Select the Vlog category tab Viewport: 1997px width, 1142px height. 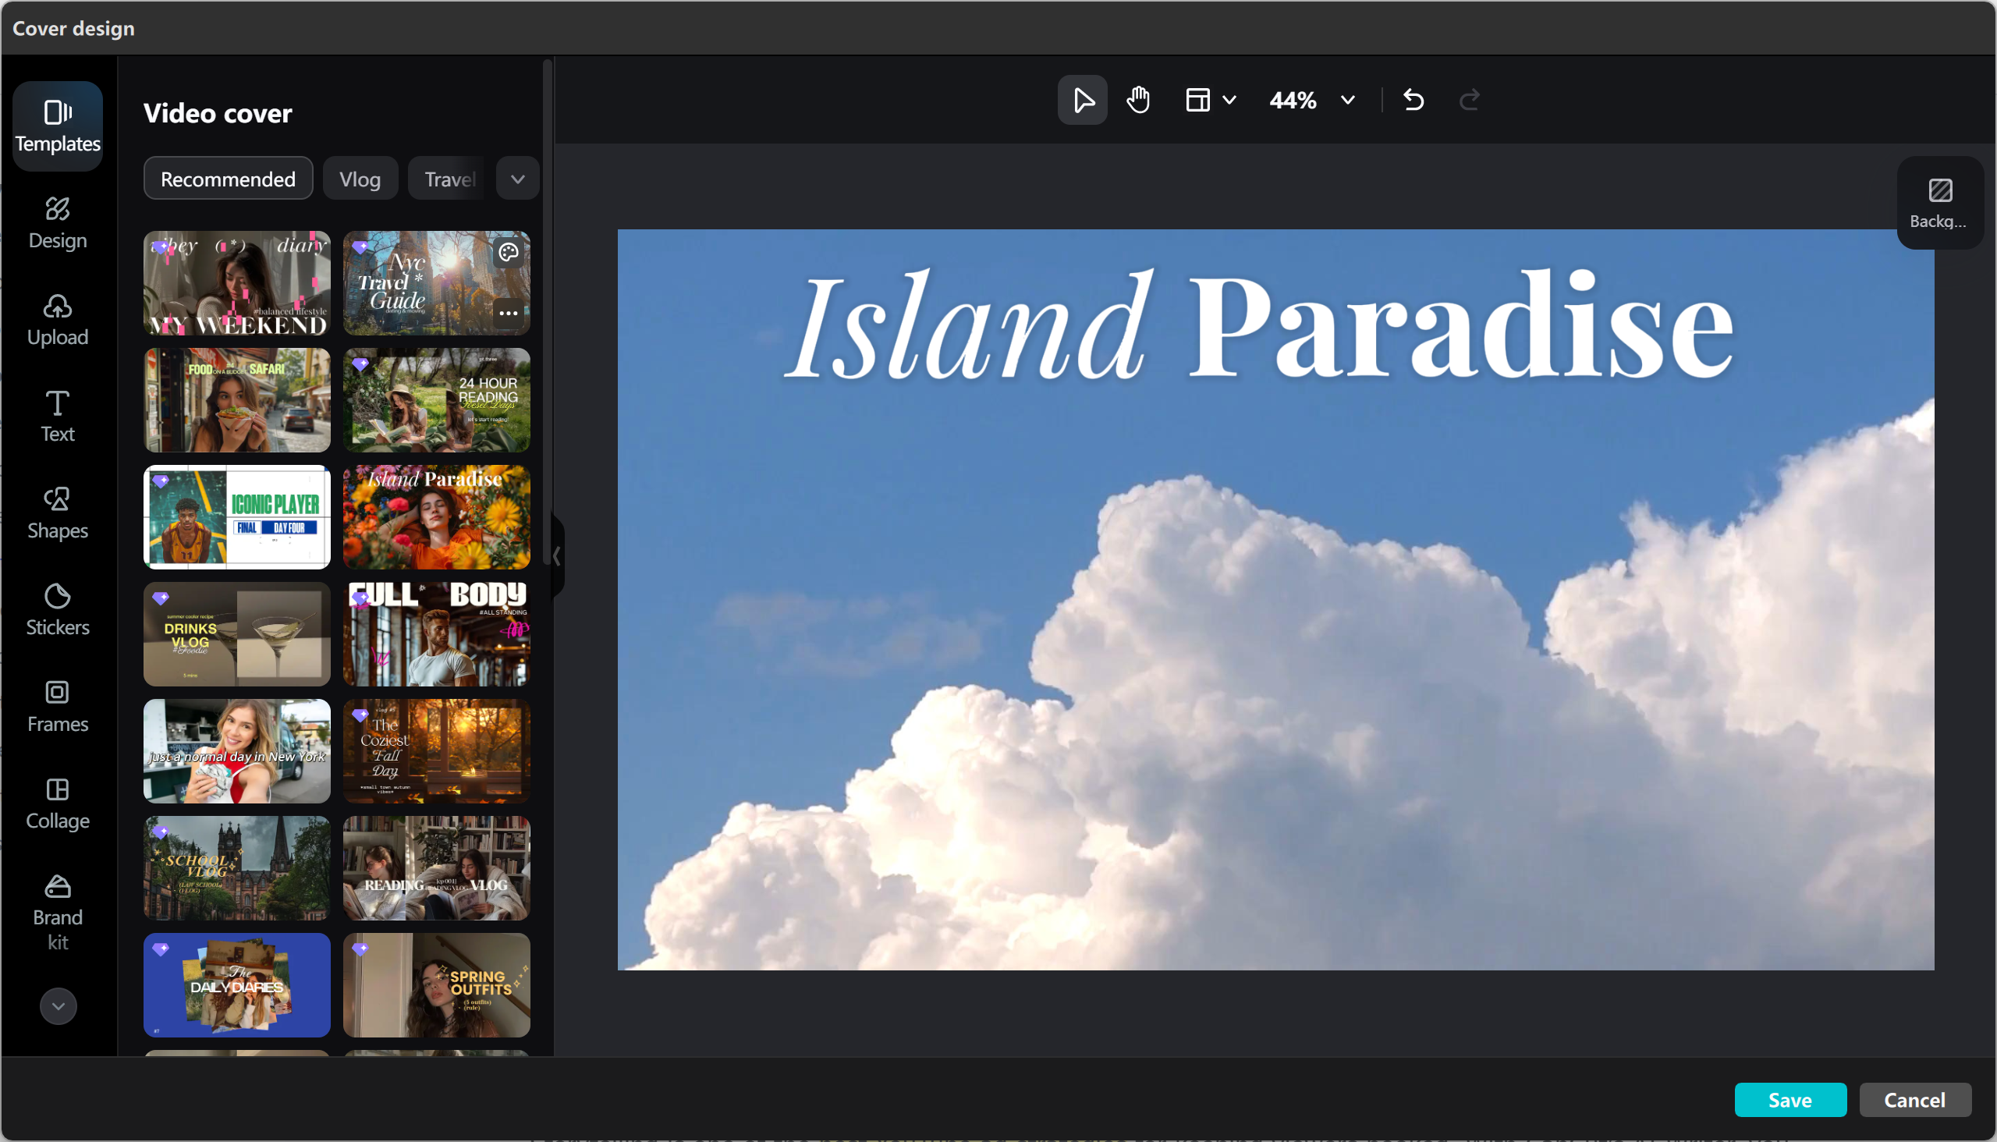pos(360,179)
